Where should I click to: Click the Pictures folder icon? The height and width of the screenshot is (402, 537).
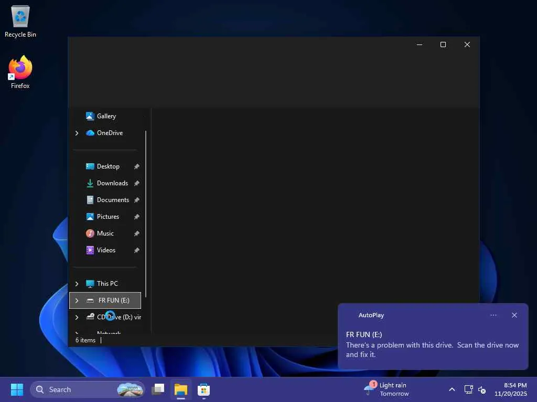click(90, 217)
